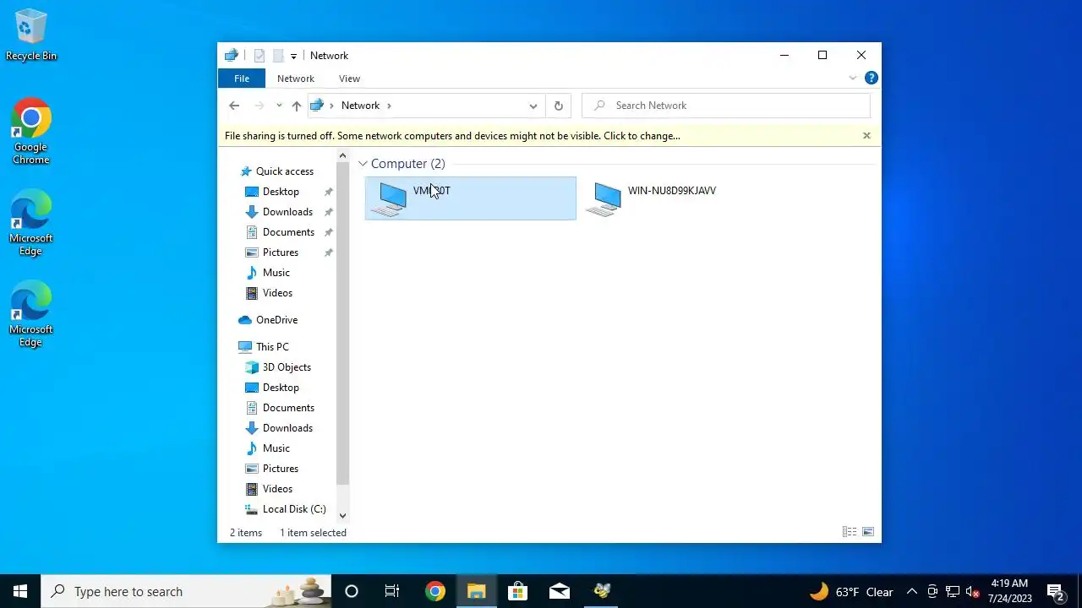
Task: Open the Recent locations dropdown arrow
Action: tap(279, 106)
